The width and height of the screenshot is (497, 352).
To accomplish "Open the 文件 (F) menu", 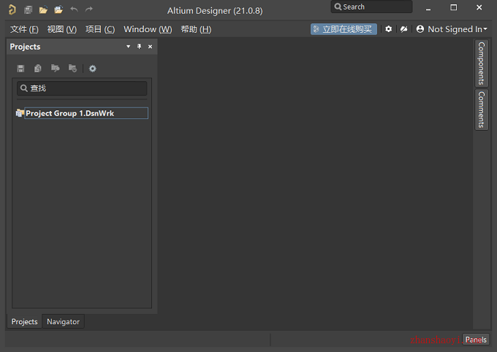I will (x=24, y=29).
